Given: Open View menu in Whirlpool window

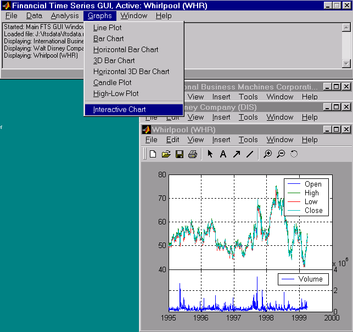Looking at the screenshot, I should tap(195, 140).
